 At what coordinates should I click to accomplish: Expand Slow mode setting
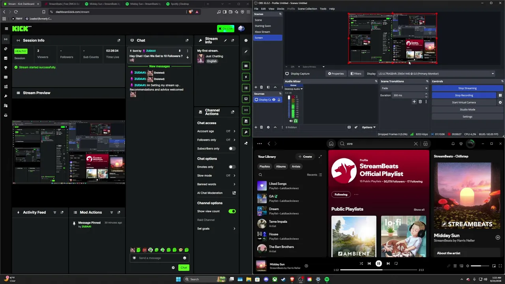click(234, 176)
